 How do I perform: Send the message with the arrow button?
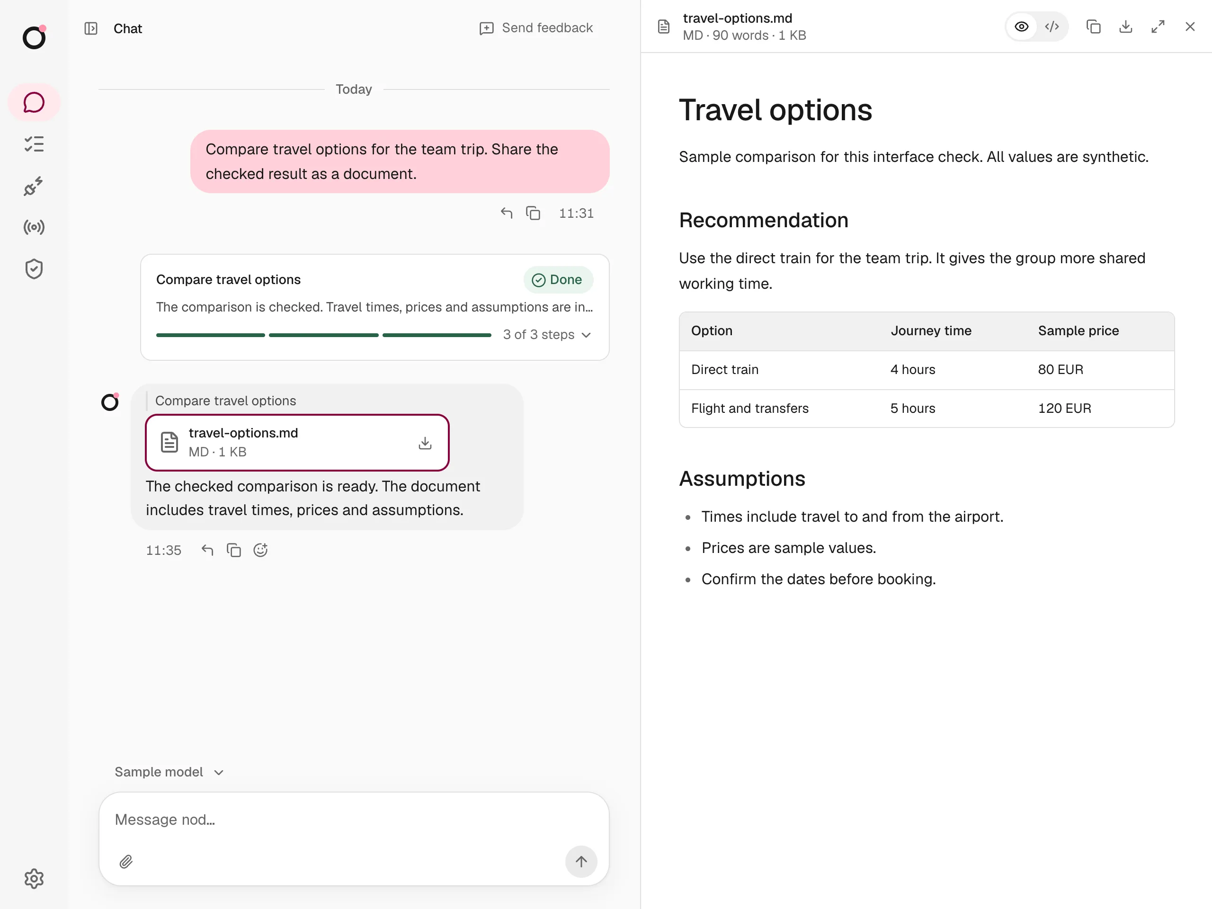(x=581, y=861)
